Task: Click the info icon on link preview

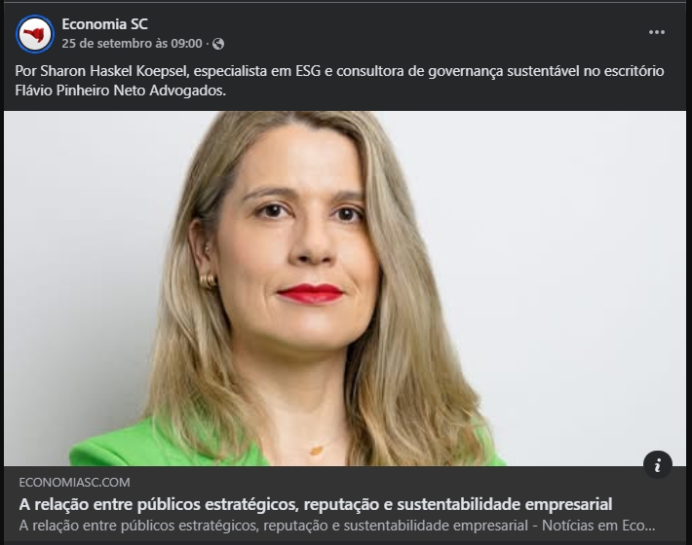Action: (x=658, y=465)
